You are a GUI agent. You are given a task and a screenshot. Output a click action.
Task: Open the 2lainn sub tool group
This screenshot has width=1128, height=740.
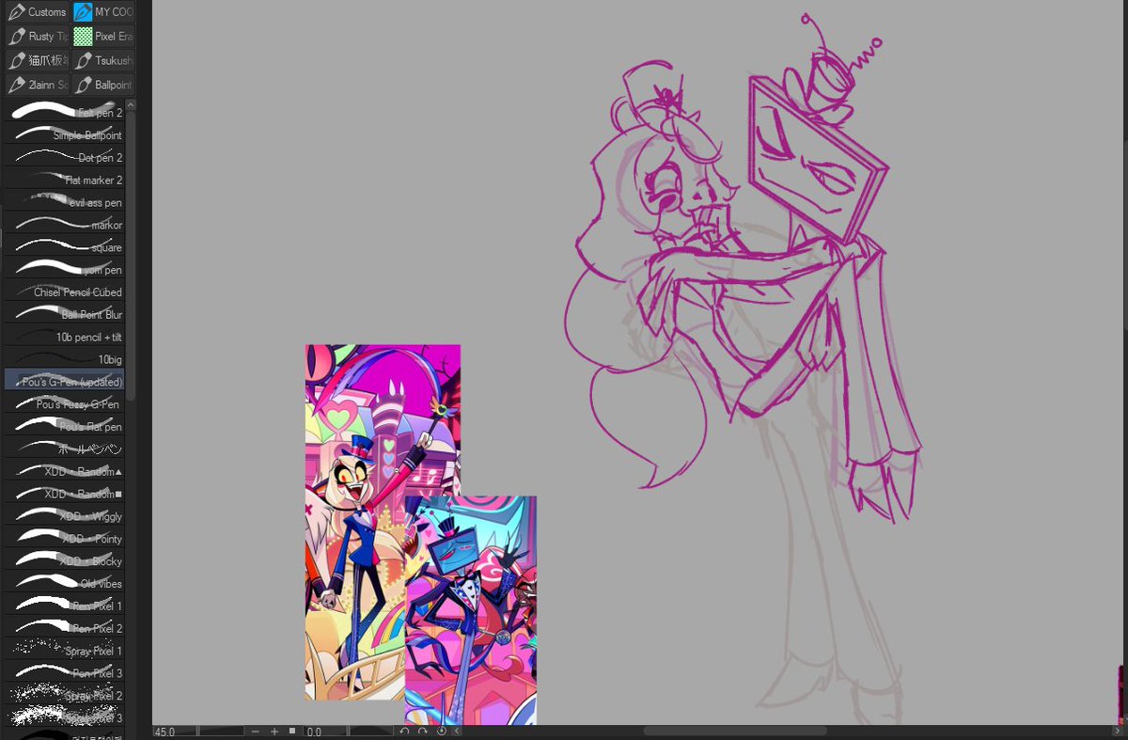37,86
